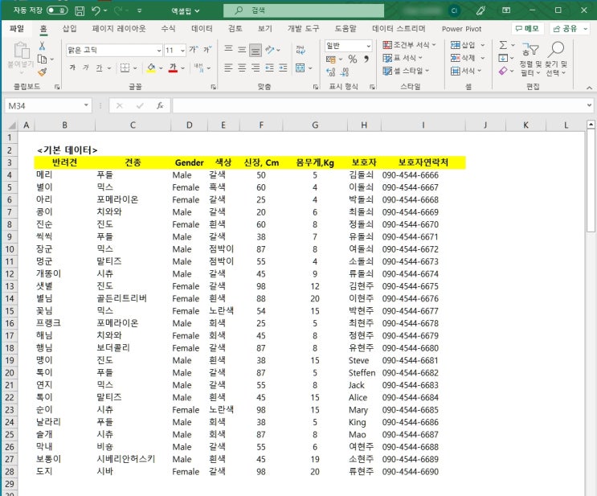Click the Select All corner triangle
The image size is (597, 496).
pos(11,125)
